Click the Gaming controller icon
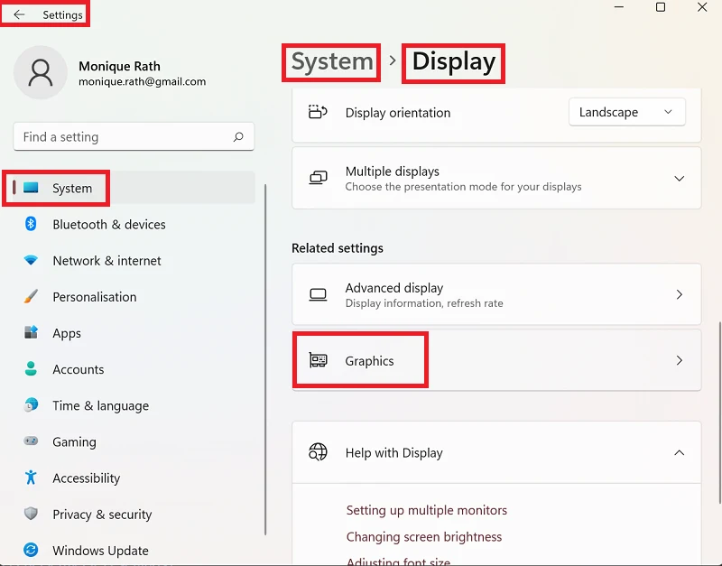 pos(31,441)
